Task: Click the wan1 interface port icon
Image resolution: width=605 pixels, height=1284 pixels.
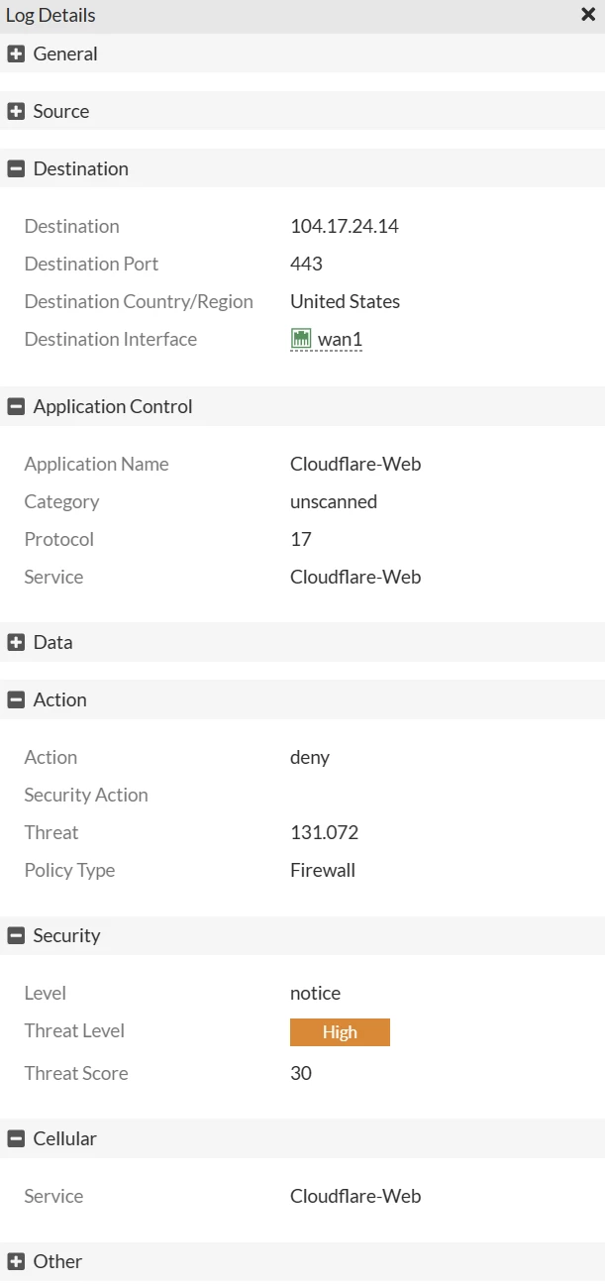Action: [x=301, y=339]
